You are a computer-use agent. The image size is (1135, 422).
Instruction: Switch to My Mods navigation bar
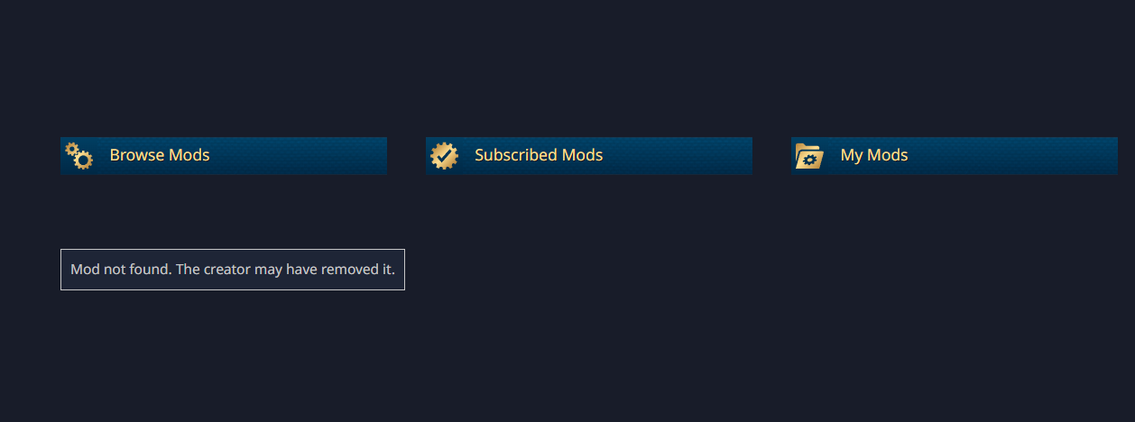pos(955,155)
